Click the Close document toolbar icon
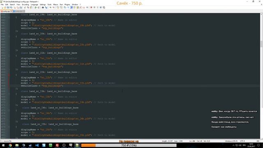This screenshot has width=263, height=148. point(14,7)
